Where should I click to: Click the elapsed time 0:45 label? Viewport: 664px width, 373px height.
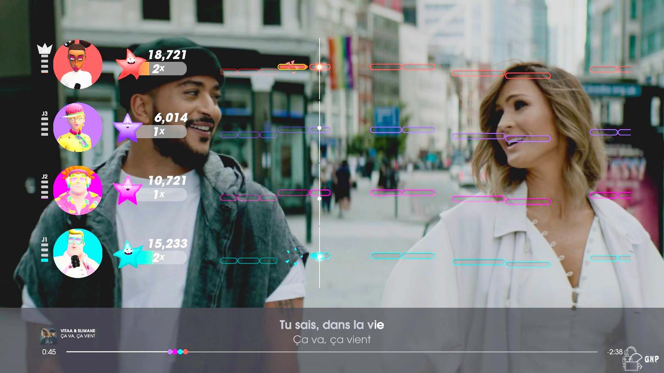[x=49, y=352]
